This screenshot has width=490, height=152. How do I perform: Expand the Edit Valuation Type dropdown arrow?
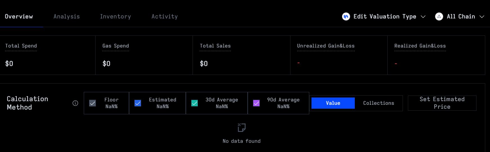point(423,17)
